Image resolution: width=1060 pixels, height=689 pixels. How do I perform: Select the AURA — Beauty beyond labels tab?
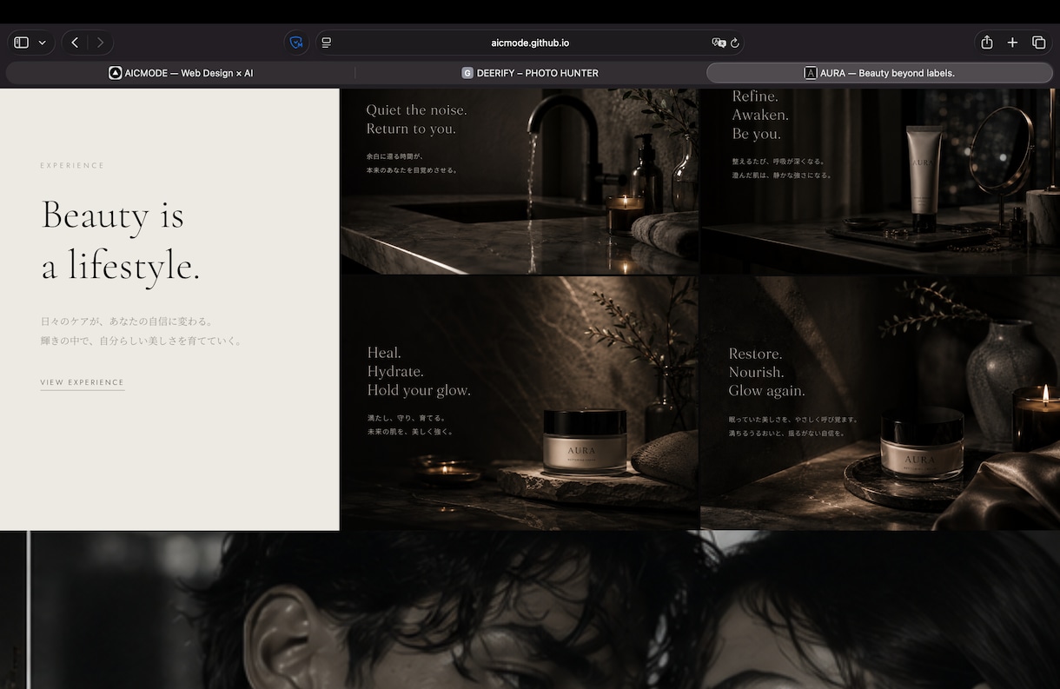879,73
